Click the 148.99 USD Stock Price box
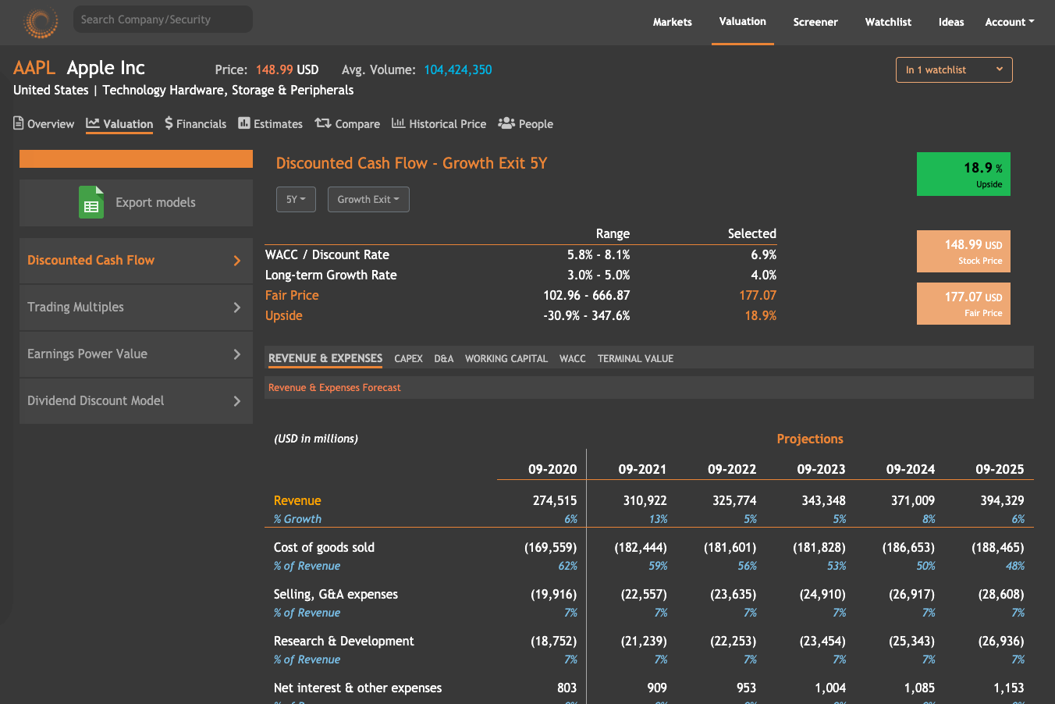 pyautogui.click(x=964, y=251)
